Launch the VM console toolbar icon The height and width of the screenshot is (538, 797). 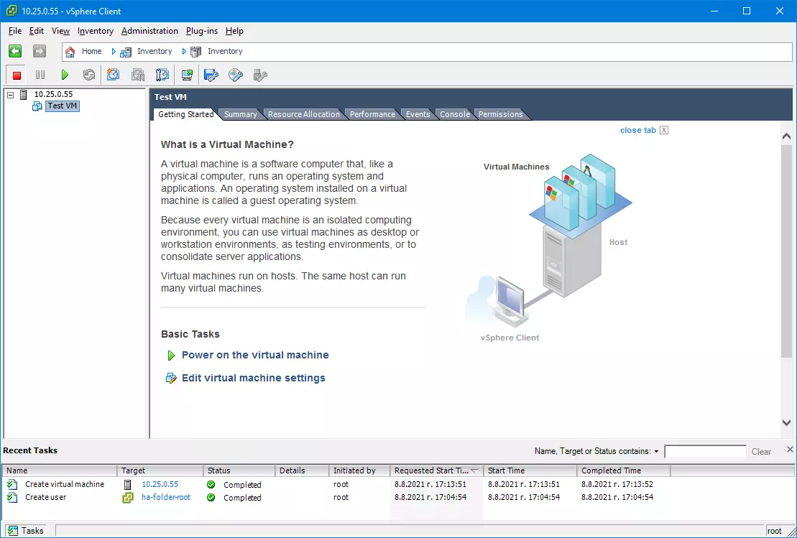(187, 75)
